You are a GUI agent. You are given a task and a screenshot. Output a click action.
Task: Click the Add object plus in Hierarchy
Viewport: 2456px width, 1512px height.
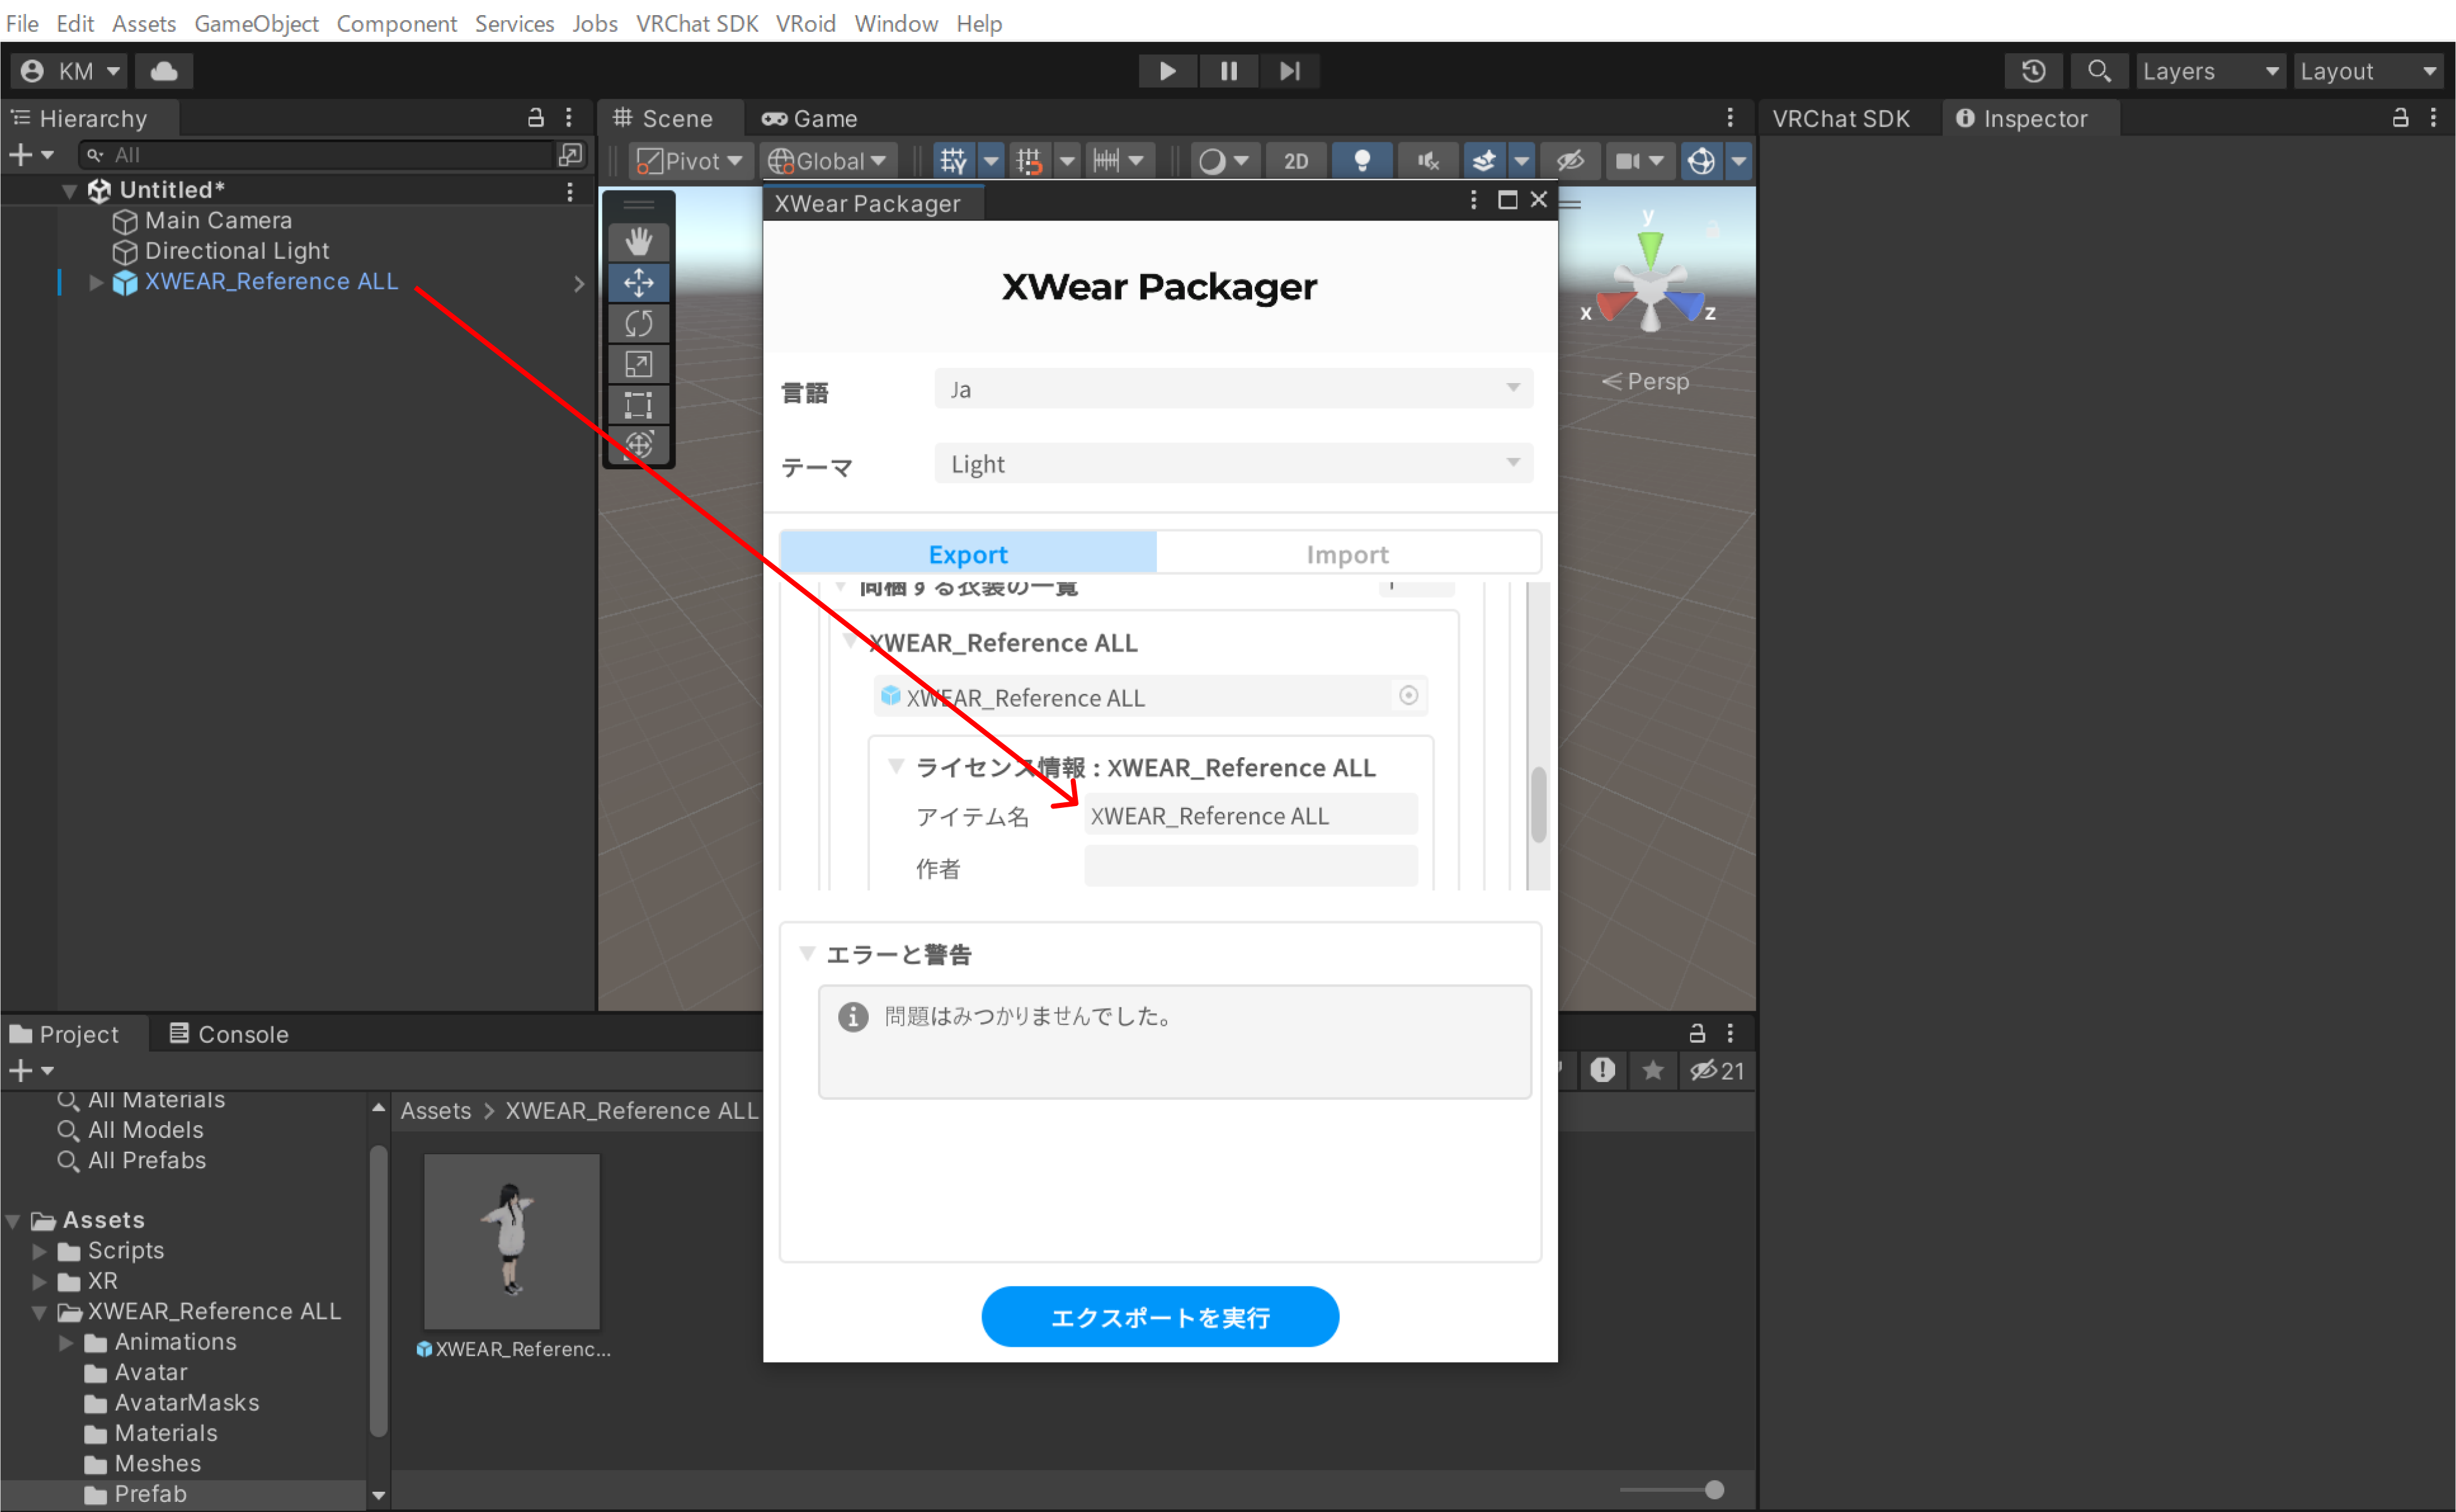(30, 155)
